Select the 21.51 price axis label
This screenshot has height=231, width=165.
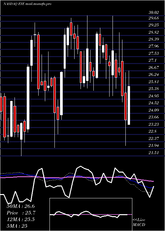click(154, 152)
